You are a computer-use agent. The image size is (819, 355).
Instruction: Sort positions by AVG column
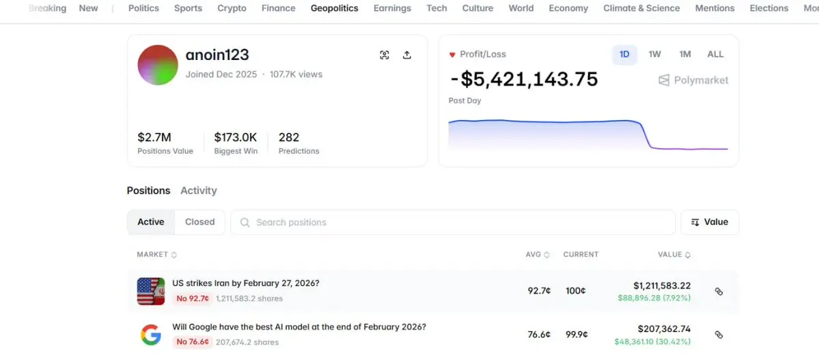pos(538,255)
